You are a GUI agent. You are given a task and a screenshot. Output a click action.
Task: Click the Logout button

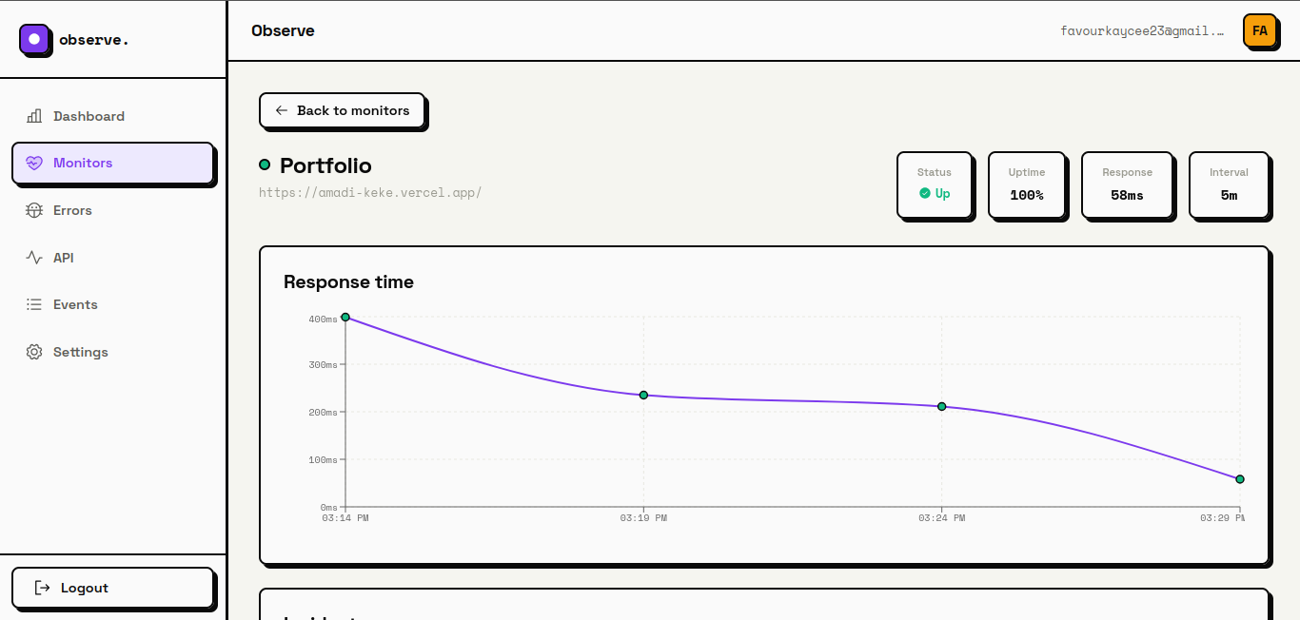(113, 588)
